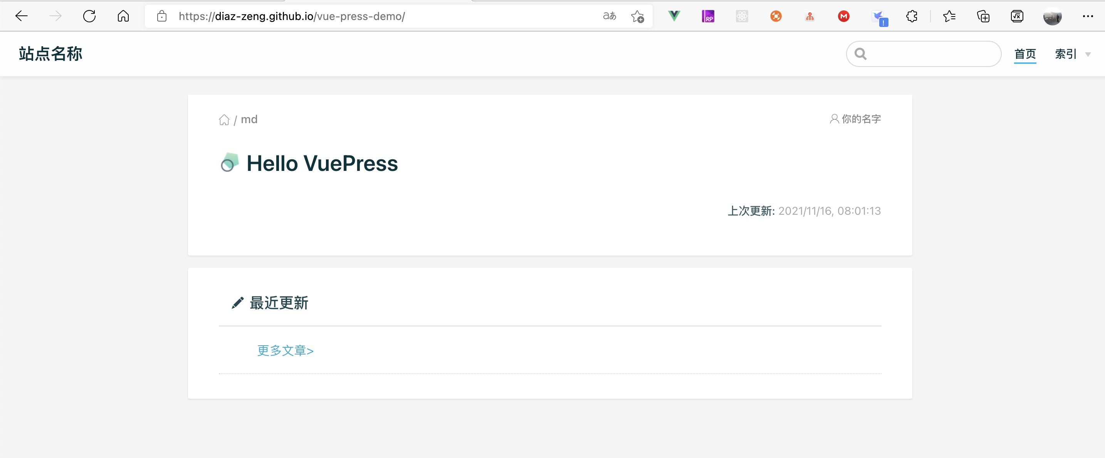Click the search magnifier icon
This screenshot has width=1105, height=458.
(x=860, y=54)
